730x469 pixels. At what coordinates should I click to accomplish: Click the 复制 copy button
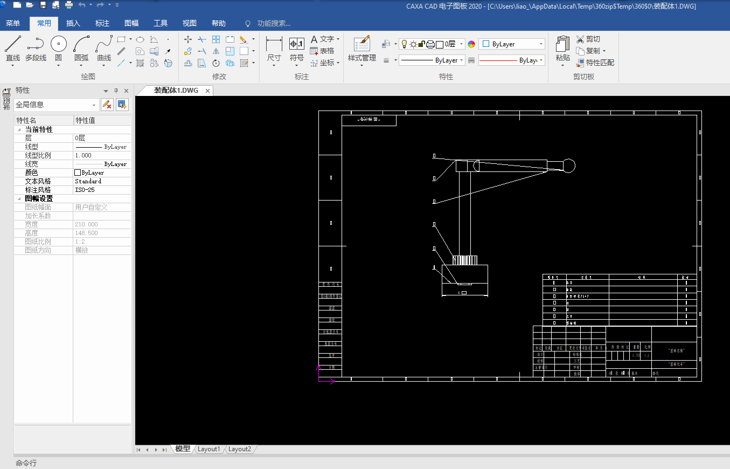[x=588, y=51]
